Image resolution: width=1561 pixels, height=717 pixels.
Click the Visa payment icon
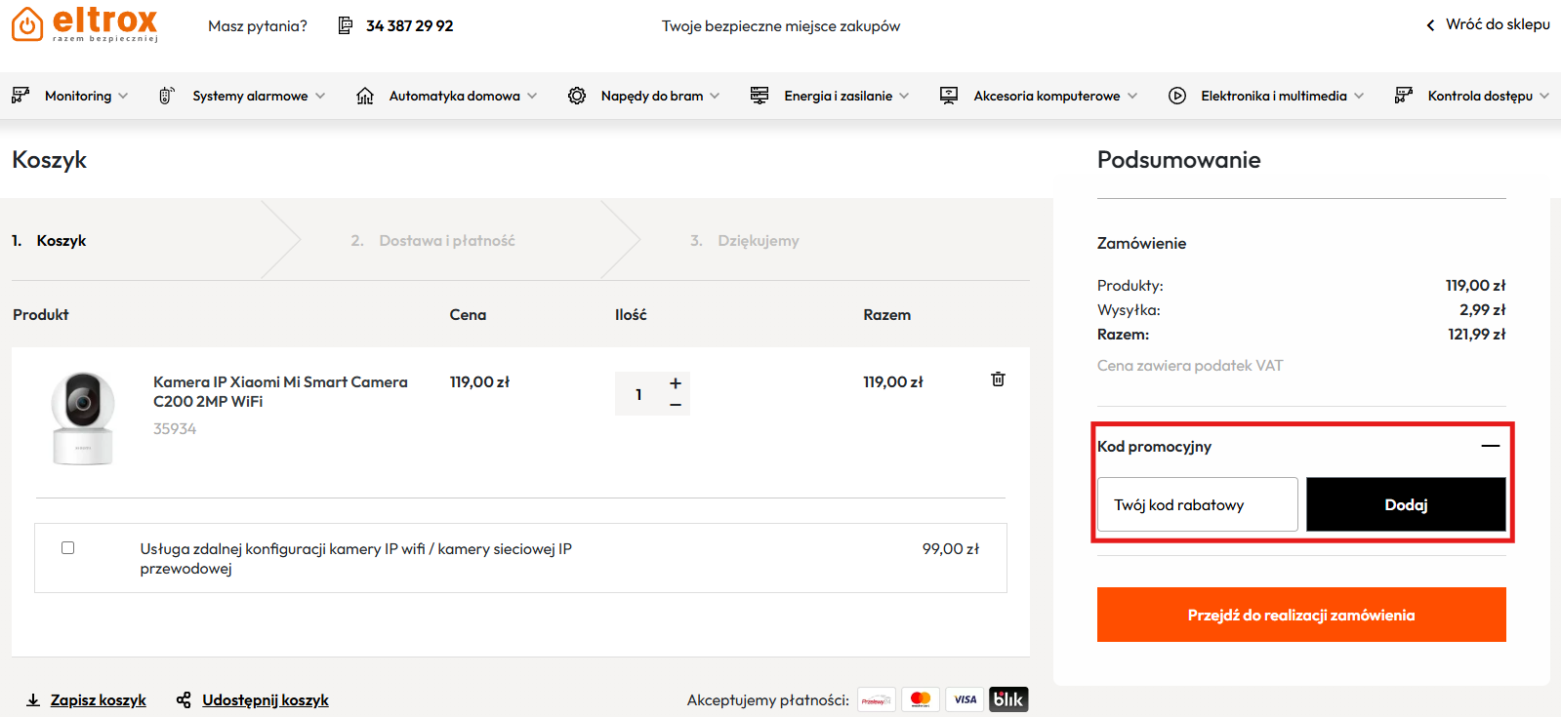965,699
